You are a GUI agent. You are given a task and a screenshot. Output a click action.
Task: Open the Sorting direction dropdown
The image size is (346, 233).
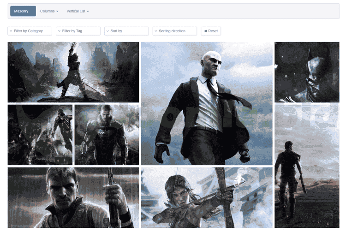pyautogui.click(x=175, y=31)
